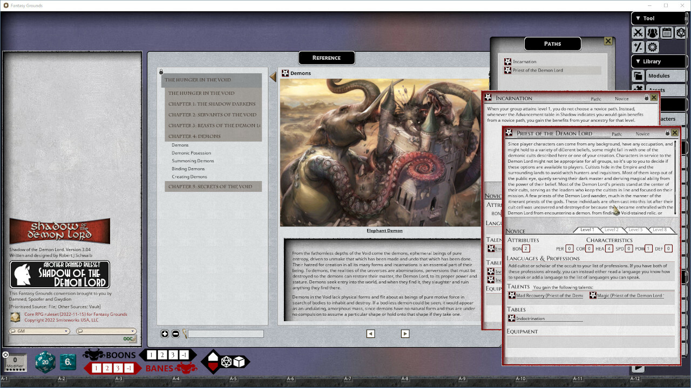691x388 pixels.
Task: Click the reference search input field
Action: click(226, 334)
